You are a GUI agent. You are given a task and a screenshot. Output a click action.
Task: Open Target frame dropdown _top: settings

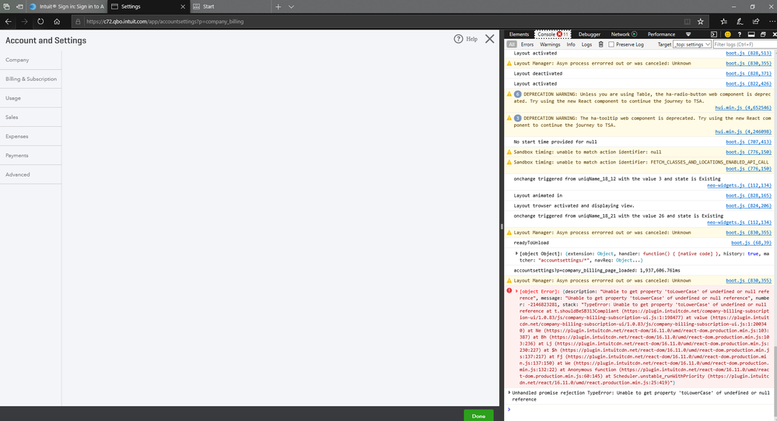691,44
